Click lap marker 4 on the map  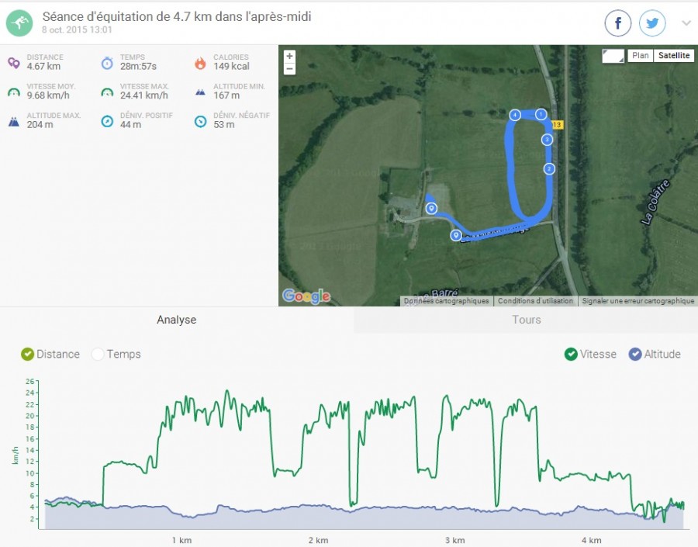click(x=515, y=115)
